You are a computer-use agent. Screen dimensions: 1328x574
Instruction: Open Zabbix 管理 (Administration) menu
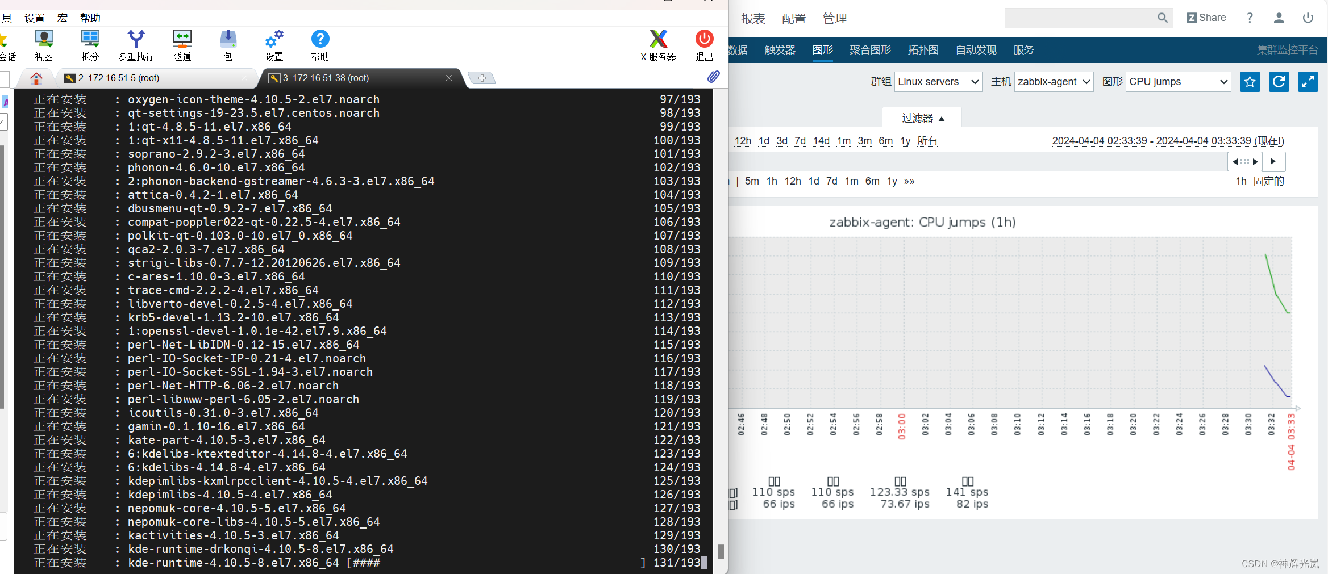click(835, 19)
